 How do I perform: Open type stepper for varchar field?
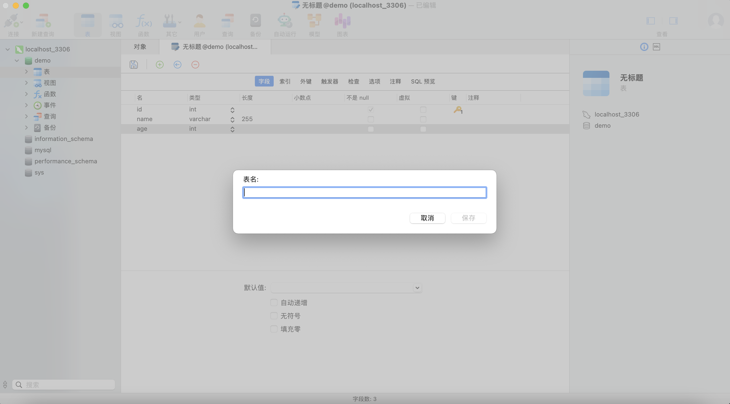[232, 119]
